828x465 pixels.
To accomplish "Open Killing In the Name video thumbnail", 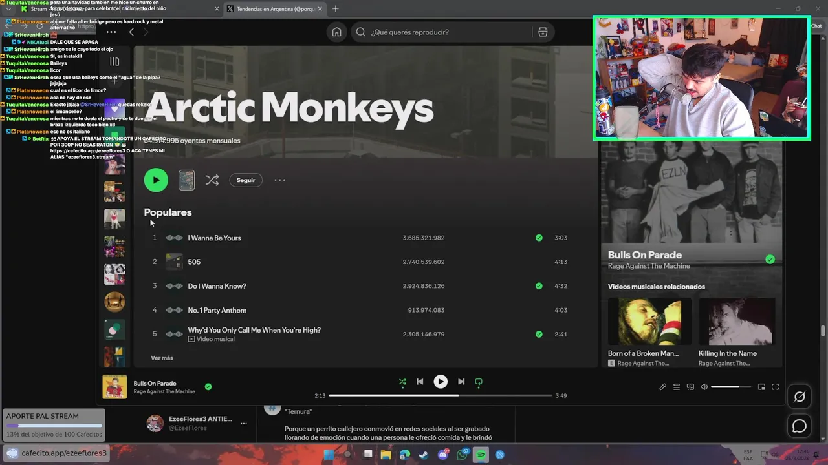I will [736, 322].
